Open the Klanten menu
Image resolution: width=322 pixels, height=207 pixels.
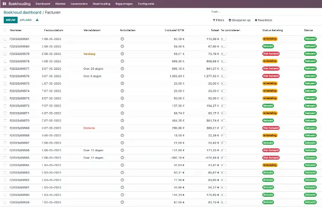[x=60, y=4]
